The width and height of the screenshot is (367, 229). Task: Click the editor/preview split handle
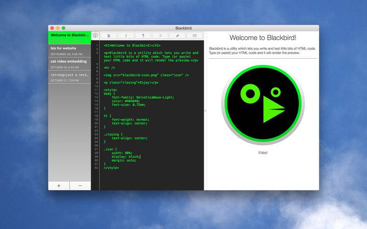(205, 110)
